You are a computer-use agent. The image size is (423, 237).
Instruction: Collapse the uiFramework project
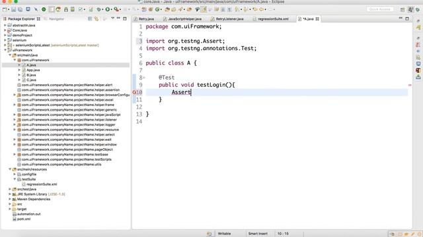(x=5, y=50)
